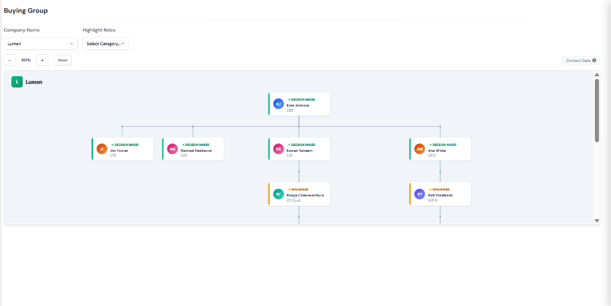Select the Ranga Chakravarthula name text
The image size is (611, 306).
click(305, 196)
